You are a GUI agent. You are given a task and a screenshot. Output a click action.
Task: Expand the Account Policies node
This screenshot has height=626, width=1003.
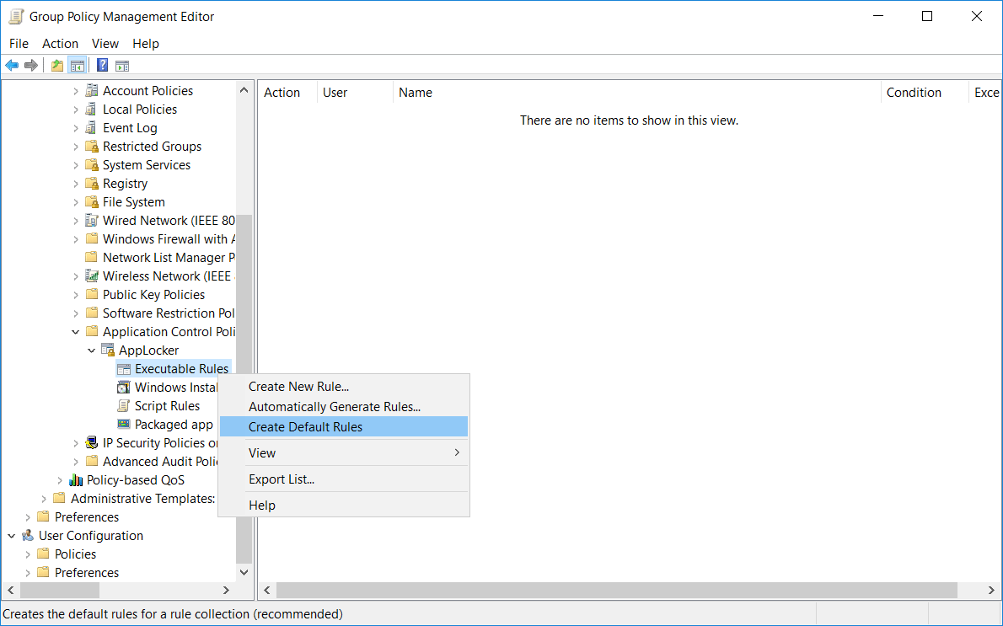(76, 90)
